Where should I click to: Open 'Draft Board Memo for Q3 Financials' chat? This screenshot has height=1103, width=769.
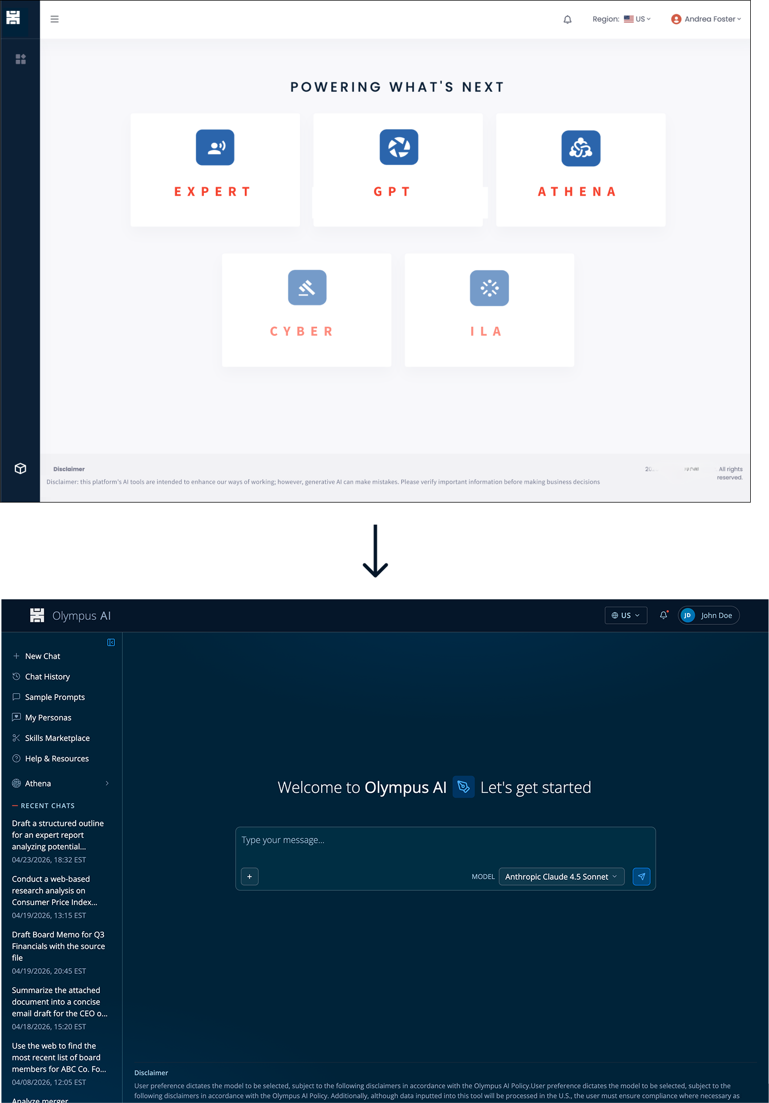point(59,946)
